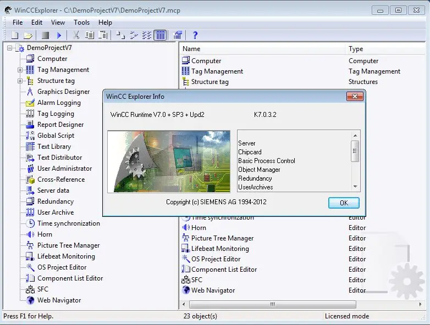Select Cross-Reference icon in tree

point(30,180)
